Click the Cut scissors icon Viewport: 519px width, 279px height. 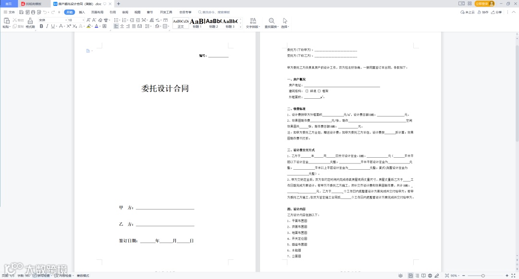pos(14,20)
